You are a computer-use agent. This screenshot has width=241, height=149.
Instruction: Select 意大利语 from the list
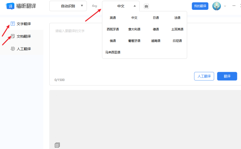[134, 29]
